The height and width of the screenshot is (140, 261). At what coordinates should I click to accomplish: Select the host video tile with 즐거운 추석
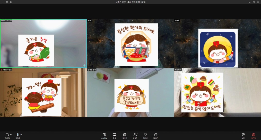[43, 43]
